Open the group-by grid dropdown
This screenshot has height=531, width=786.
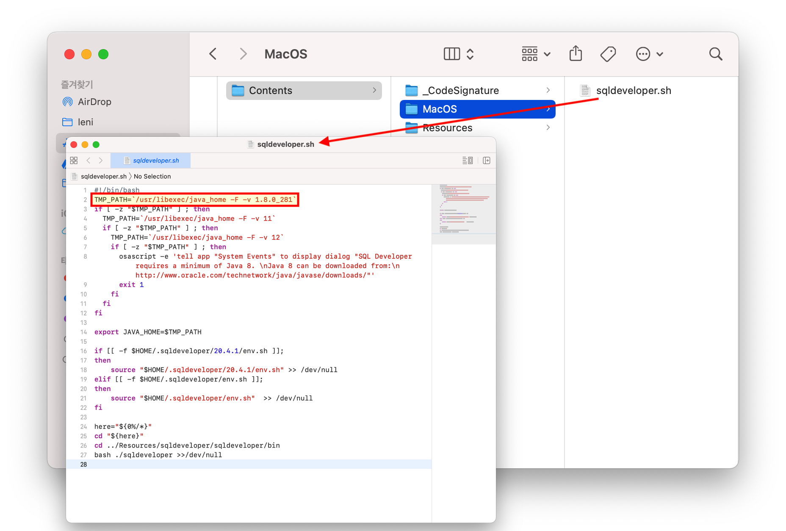536,54
